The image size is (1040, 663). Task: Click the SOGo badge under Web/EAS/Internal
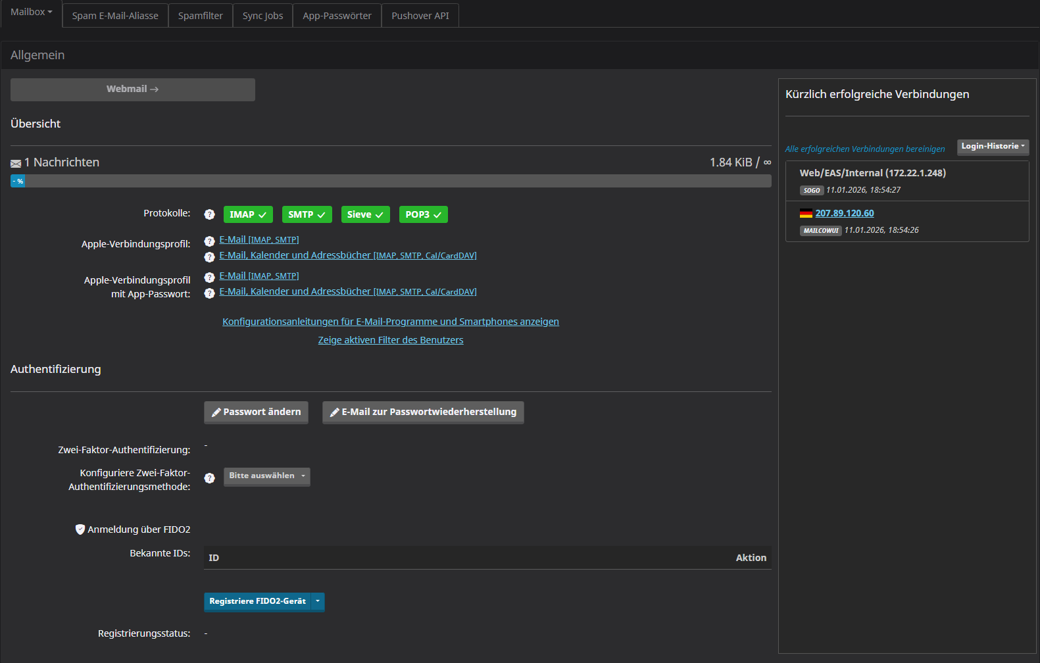click(x=812, y=191)
